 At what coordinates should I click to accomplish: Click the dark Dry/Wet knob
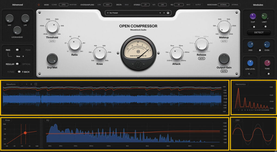click(x=52, y=59)
